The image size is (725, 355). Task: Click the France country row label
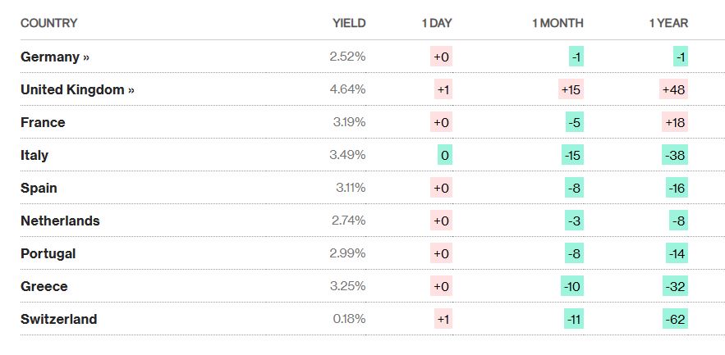(x=43, y=123)
